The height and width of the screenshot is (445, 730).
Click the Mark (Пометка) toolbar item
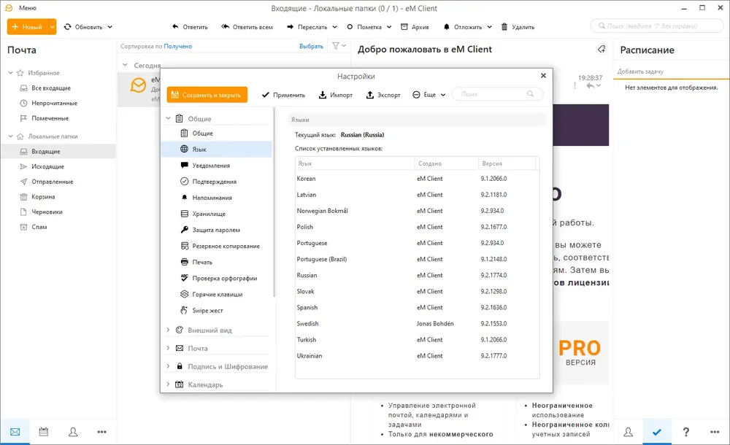click(x=364, y=27)
